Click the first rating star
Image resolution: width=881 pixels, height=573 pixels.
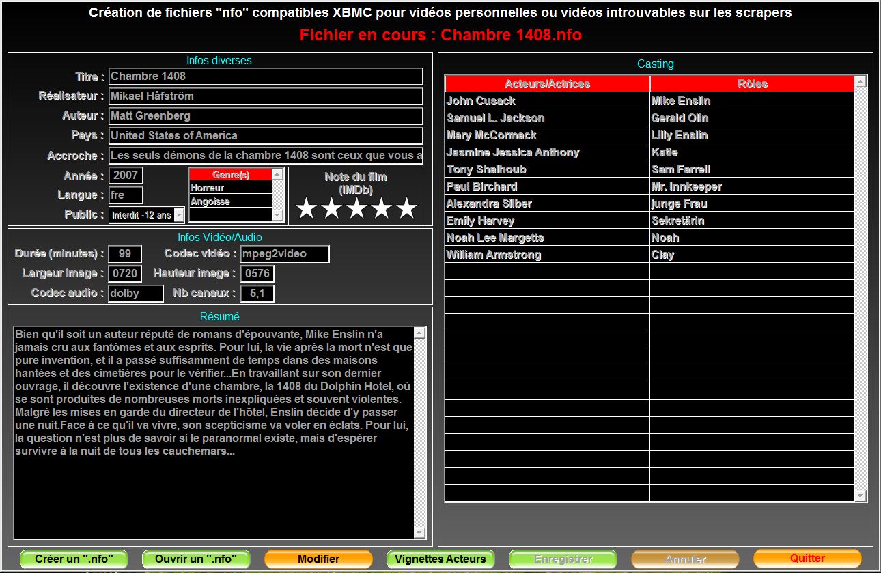pyautogui.click(x=306, y=209)
